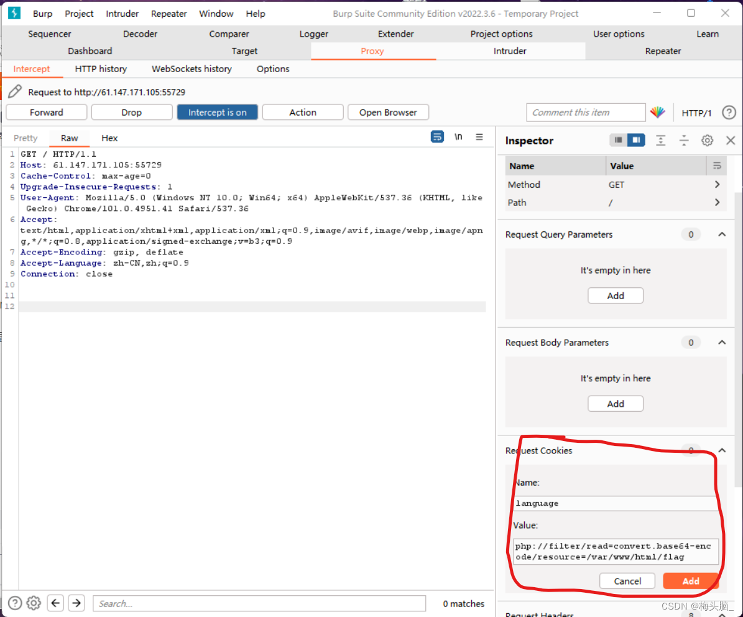Expand the Method GET row chevron

coord(718,185)
